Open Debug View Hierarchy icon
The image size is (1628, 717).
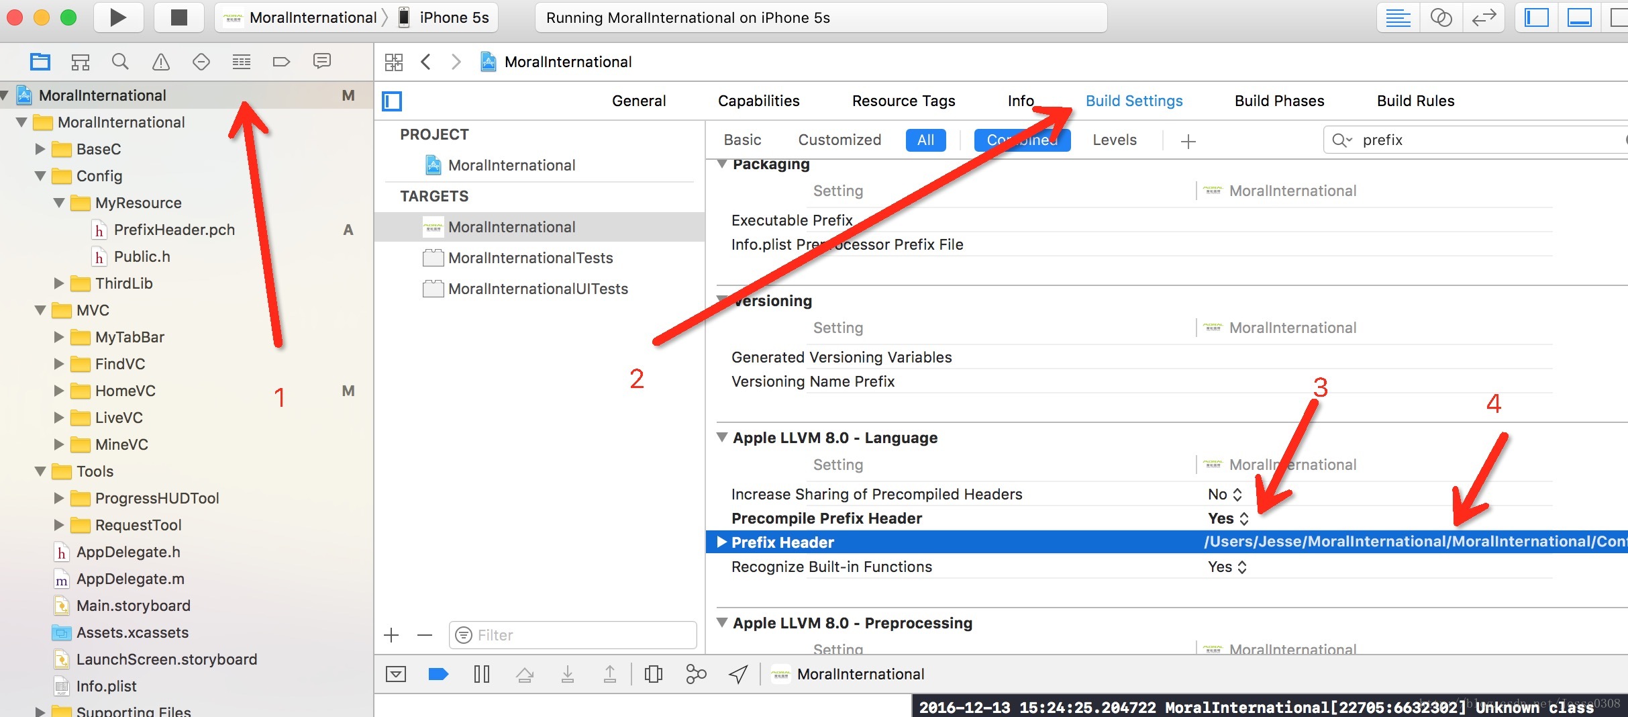tap(654, 674)
